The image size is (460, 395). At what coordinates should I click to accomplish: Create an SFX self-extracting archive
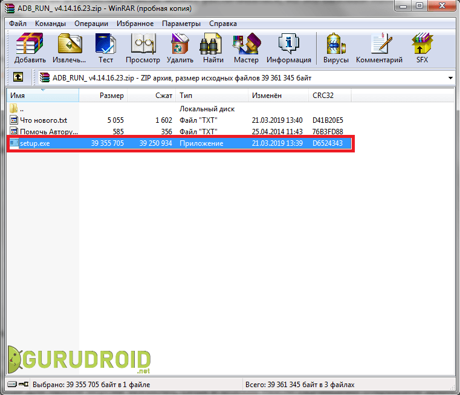click(422, 44)
